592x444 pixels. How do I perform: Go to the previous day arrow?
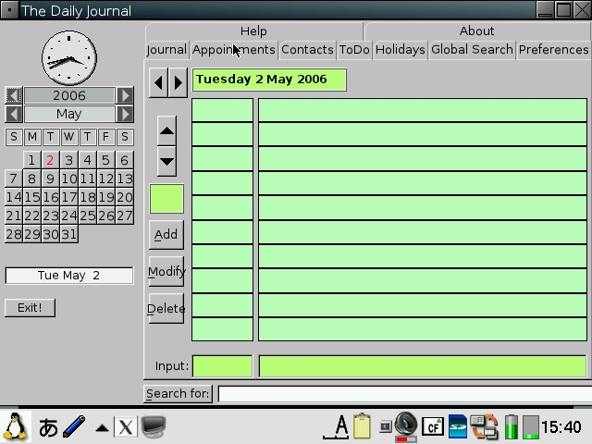point(158,81)
